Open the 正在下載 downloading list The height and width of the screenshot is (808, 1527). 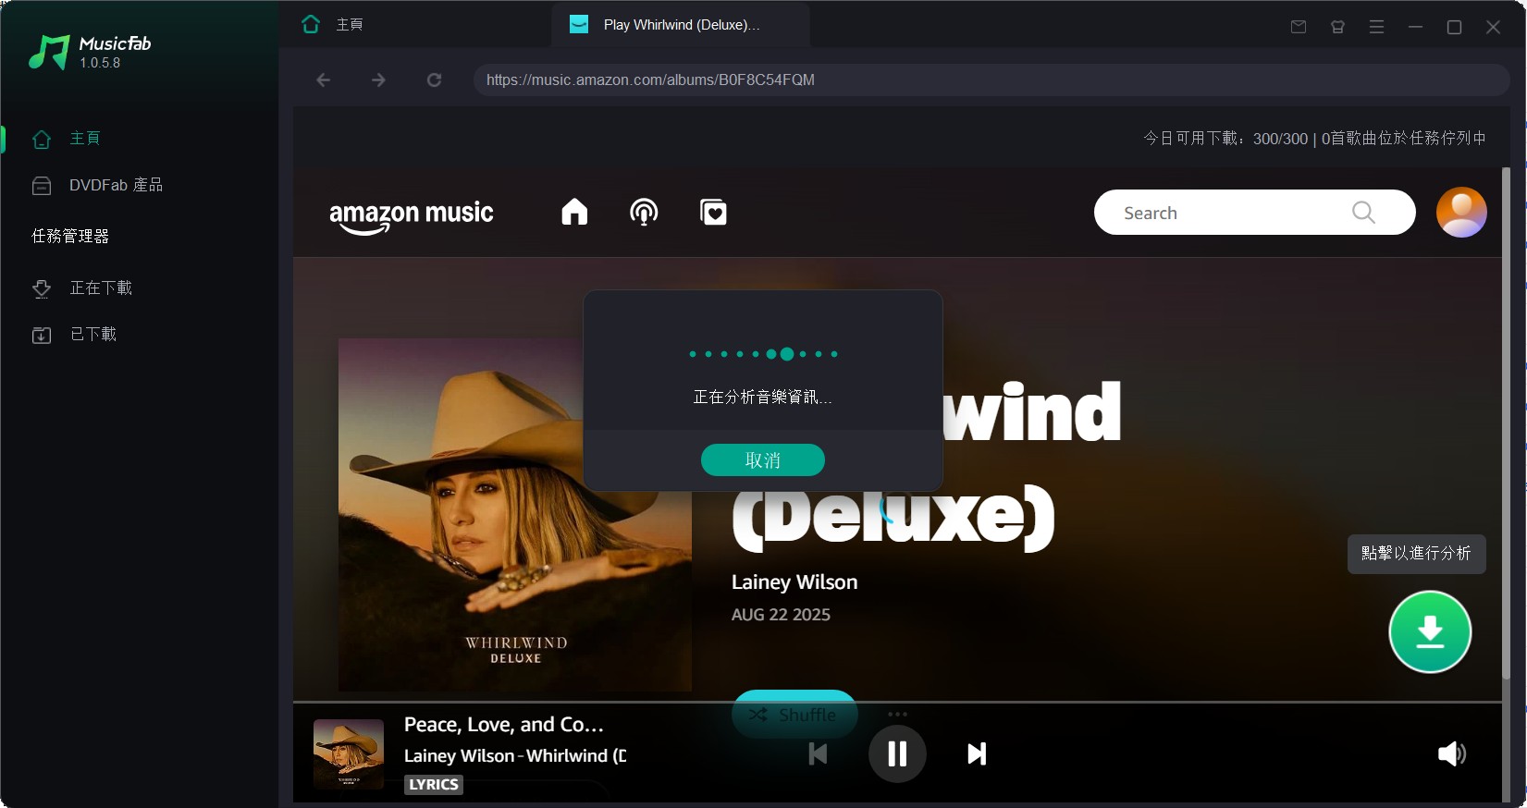pos(82,288)
